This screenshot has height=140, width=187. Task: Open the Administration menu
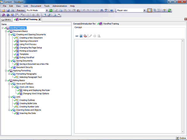pos(60,6)
